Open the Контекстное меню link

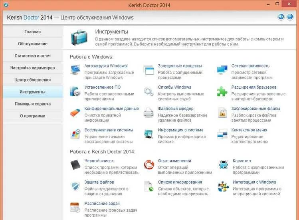pyautogui.click(x=249, y=130)
